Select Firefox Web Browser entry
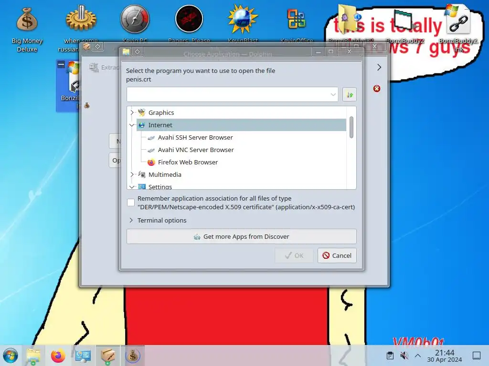 pyautogui.click(x=188, y=162)
